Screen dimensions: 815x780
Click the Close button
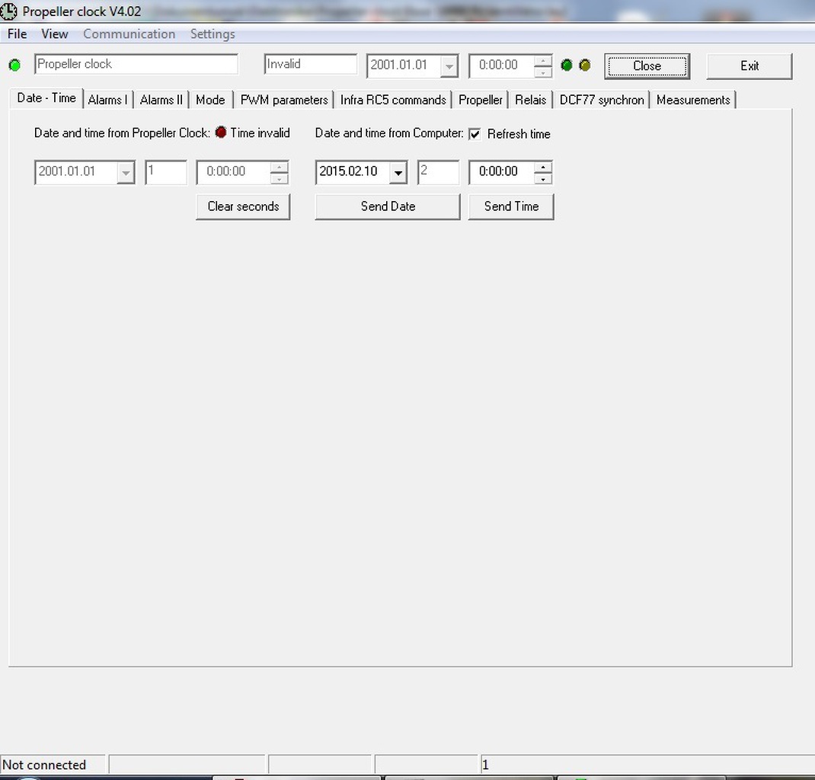pyautogui.click(x=647, y=66)
